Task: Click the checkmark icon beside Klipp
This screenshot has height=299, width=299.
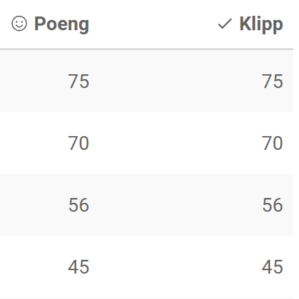Action: tap(225, 24)
